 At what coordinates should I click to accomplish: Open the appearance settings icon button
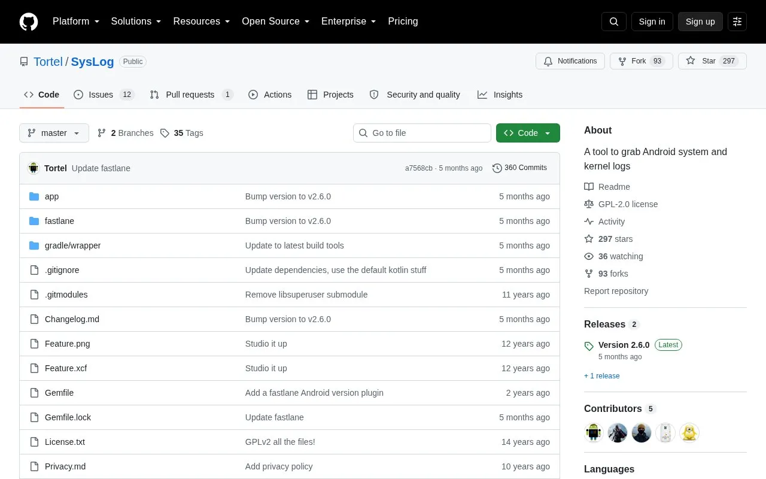point(737,22)
